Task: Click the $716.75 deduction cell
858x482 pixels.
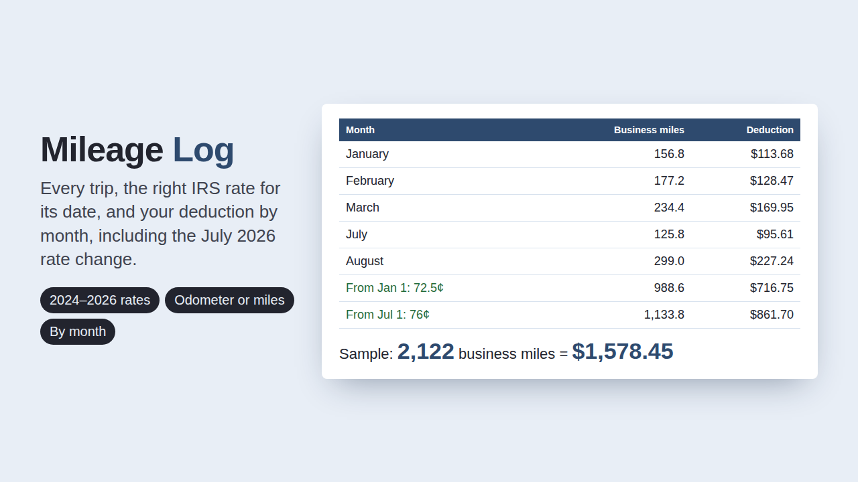Action: click(772, 288)
